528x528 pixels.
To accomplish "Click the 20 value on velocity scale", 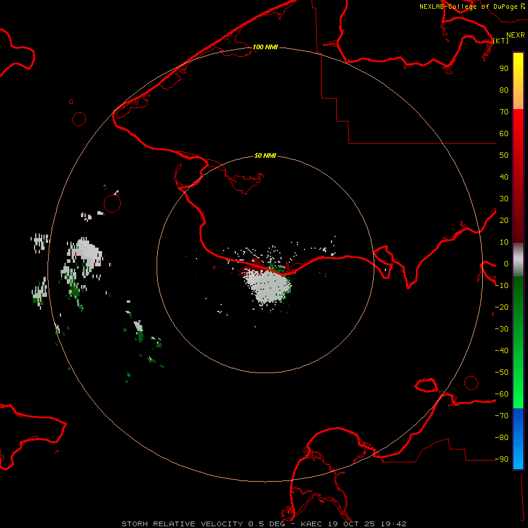I will [504, 220].
